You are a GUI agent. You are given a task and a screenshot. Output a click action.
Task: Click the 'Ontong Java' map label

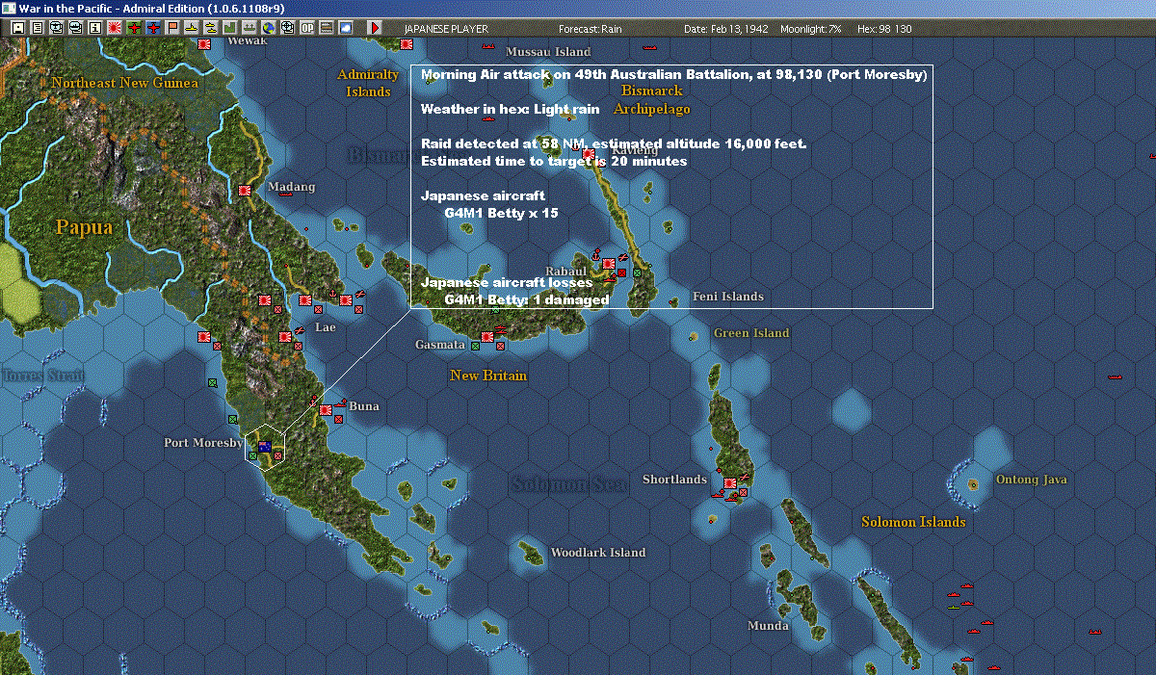tap(1032, 480)
